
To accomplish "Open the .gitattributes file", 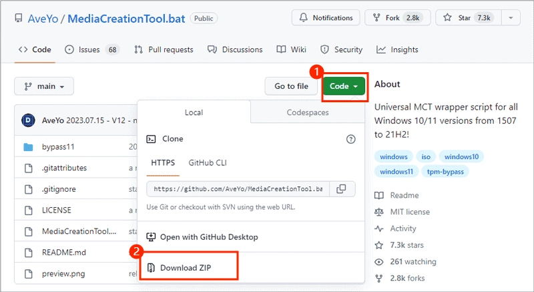I will pyautogui.click(x=64, y=168).
